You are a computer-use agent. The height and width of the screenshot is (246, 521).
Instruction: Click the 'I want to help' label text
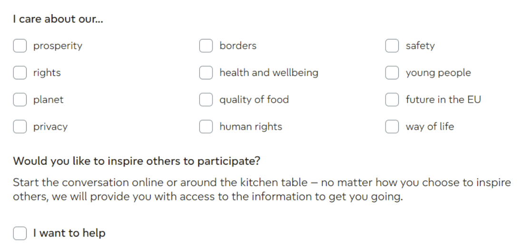click(x=69, y=233)
